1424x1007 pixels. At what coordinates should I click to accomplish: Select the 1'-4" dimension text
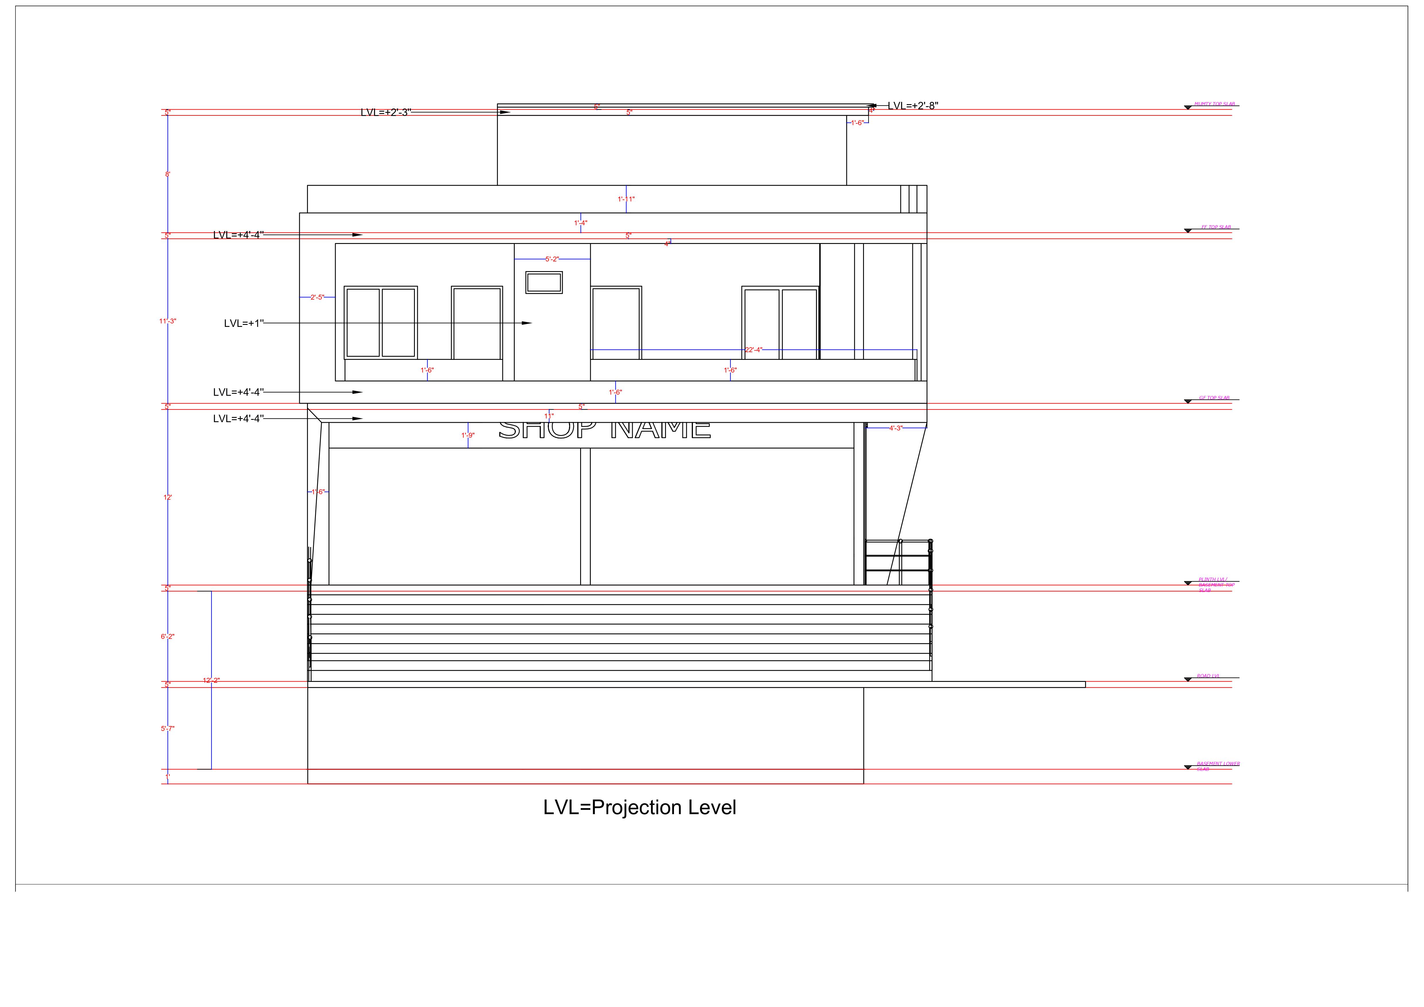[580, 223]
